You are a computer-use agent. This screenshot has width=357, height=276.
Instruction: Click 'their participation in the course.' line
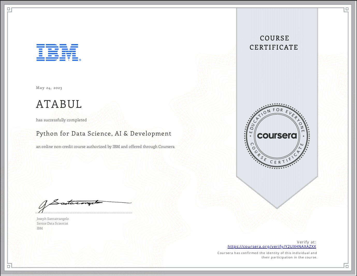tap(289, 257)
